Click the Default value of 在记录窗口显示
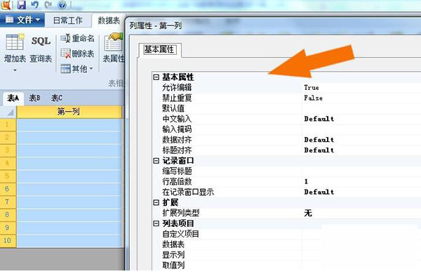This screenshot has height=274, width=421. click(x=319, y=192)
